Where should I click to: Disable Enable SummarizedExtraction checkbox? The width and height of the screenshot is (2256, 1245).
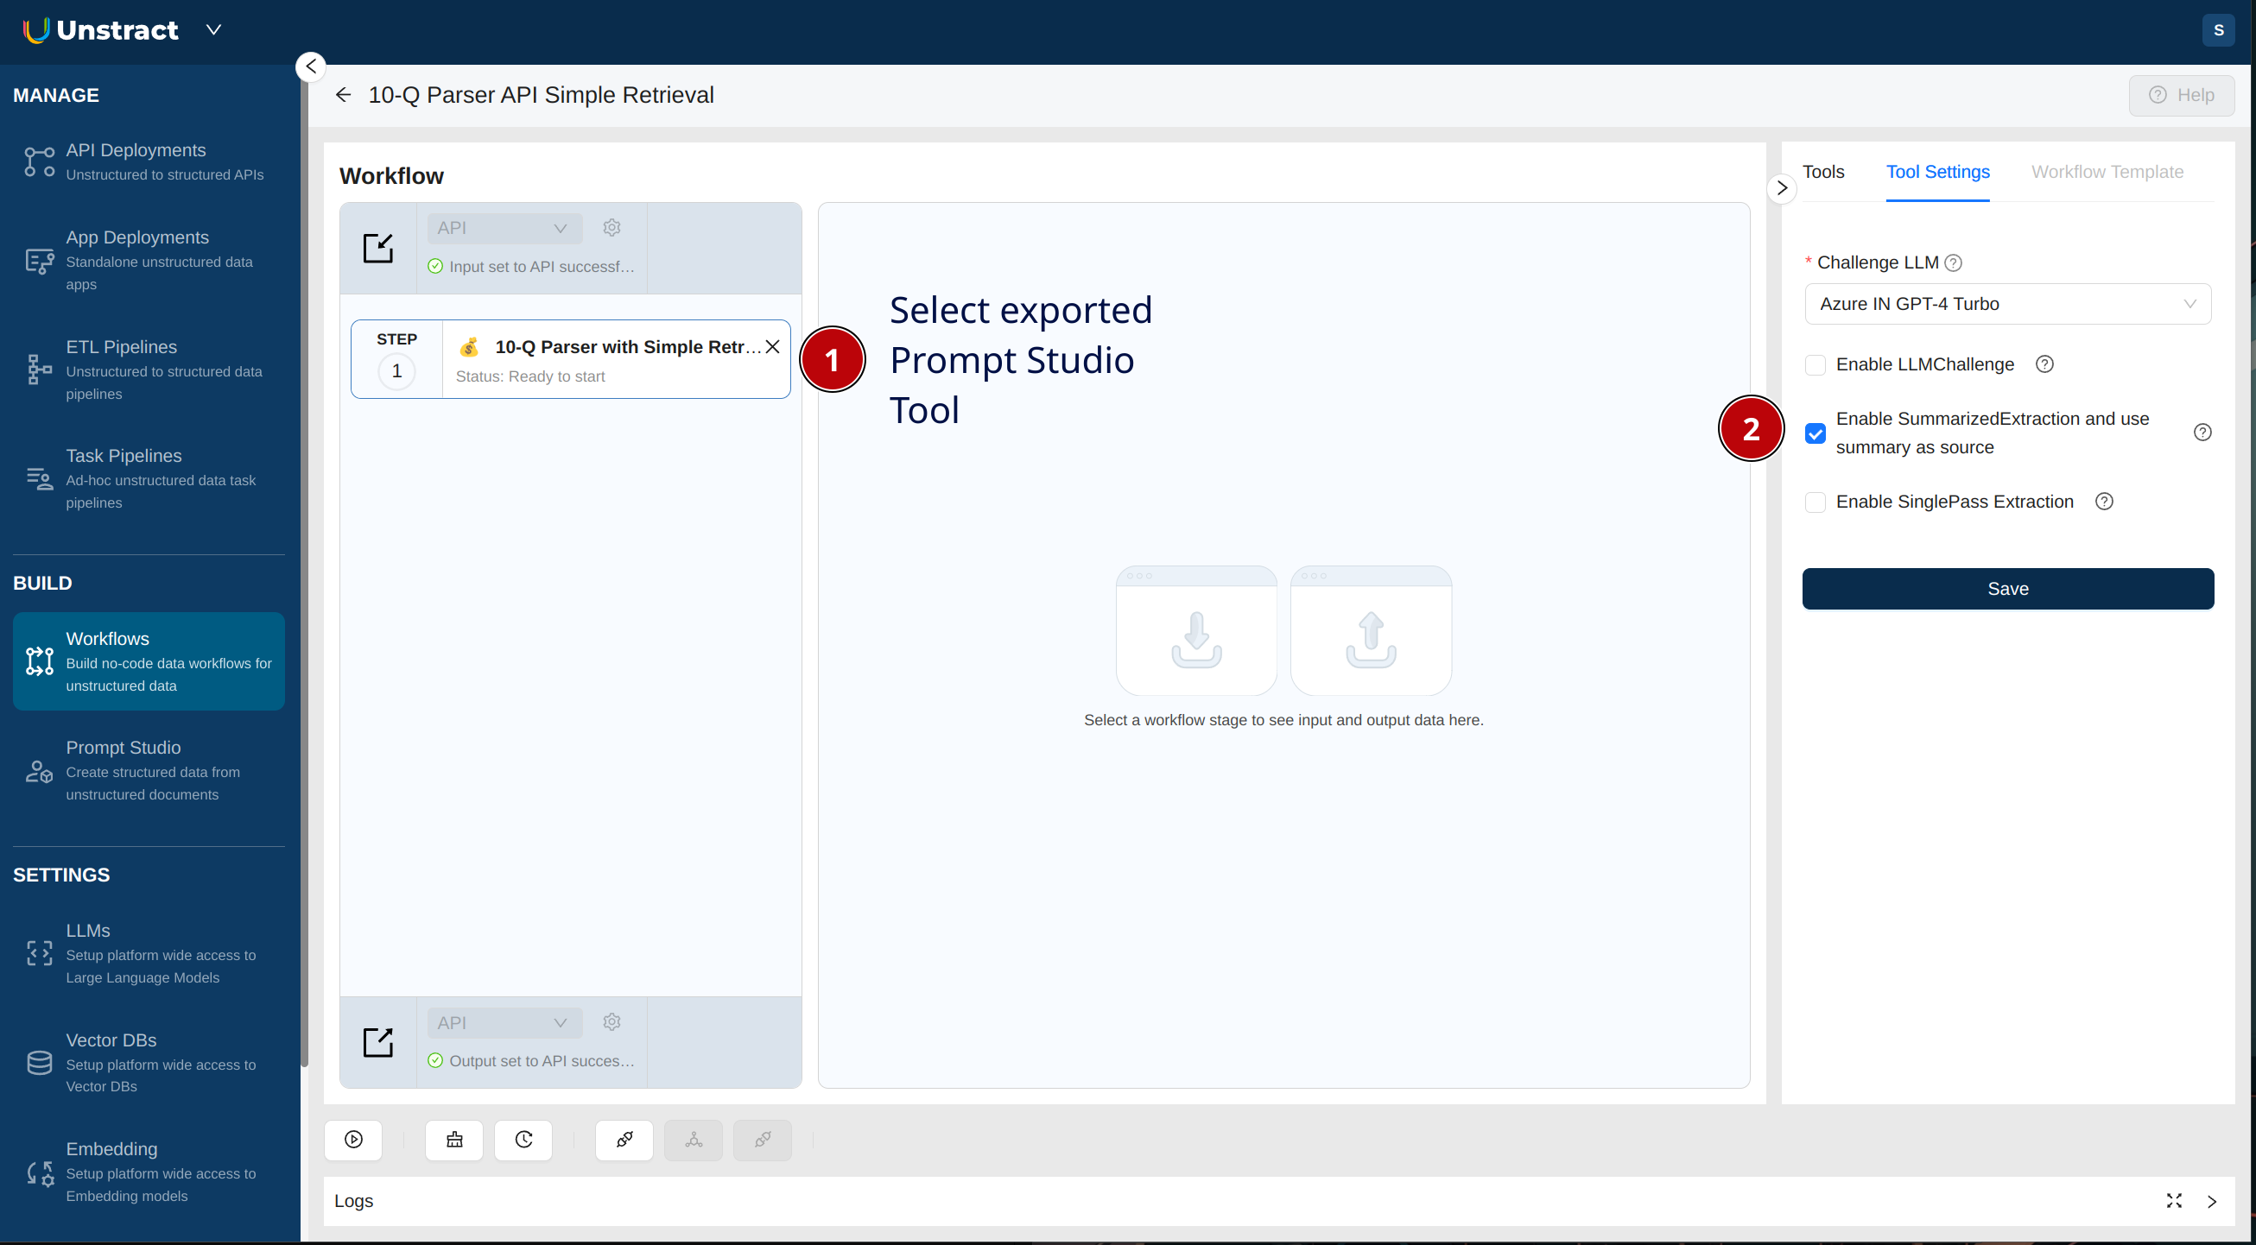pyautogui.click(x=1815, y=433)
